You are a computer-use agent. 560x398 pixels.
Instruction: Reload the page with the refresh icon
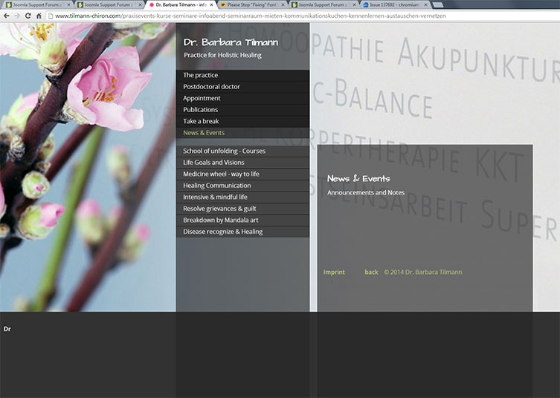[28, 16]
